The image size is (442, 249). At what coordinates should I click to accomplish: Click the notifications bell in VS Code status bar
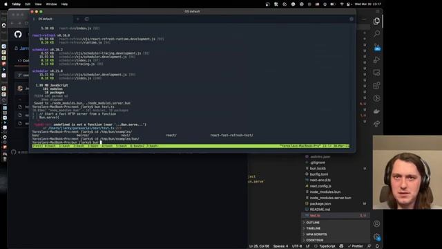(x=377, y=246)
